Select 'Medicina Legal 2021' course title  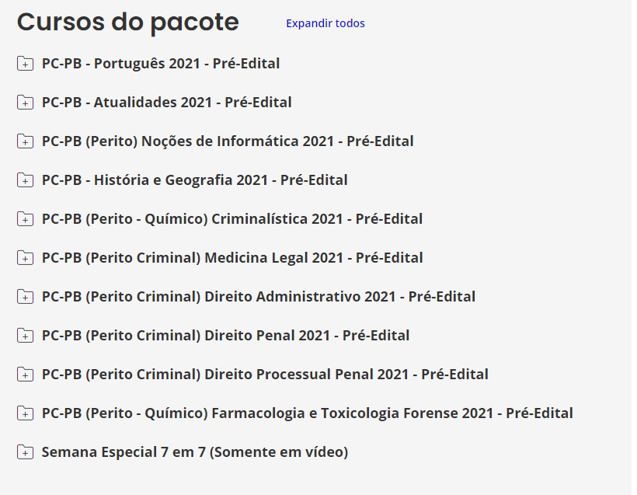[232, 258]
